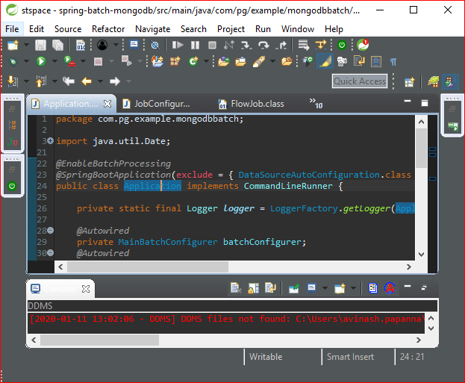Click the Run External Tools toolbox icon
The image size is (465, 383).
click(69, 62)
